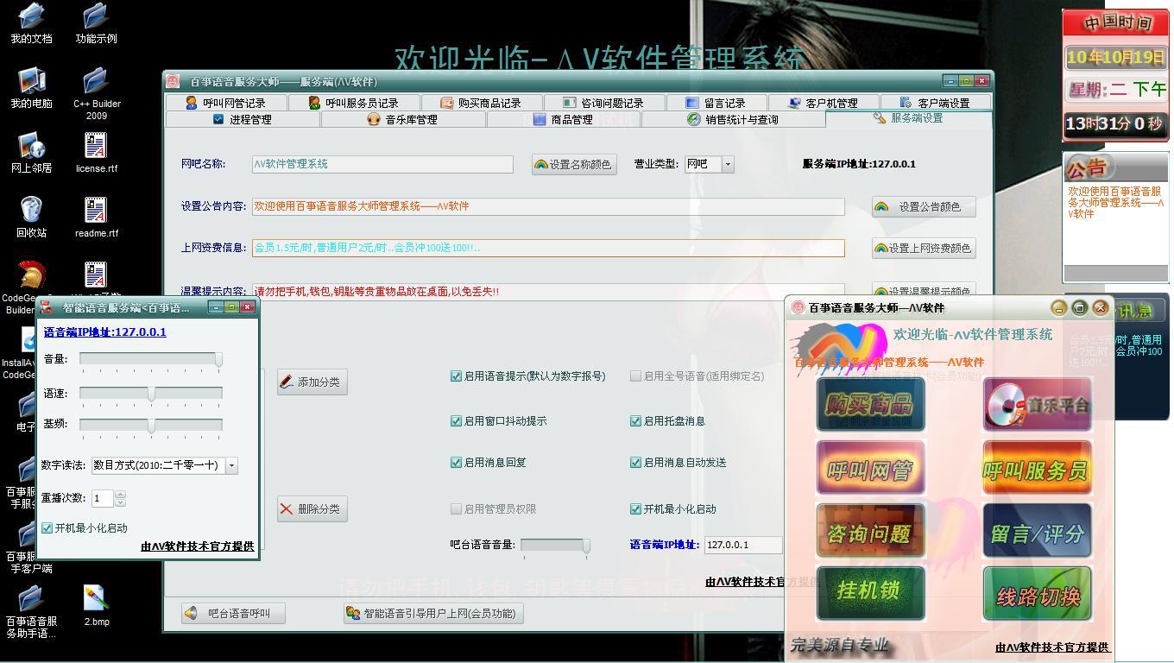Adjust 基频 slider in speech window

pyautogui.click(x=150, y=426)
